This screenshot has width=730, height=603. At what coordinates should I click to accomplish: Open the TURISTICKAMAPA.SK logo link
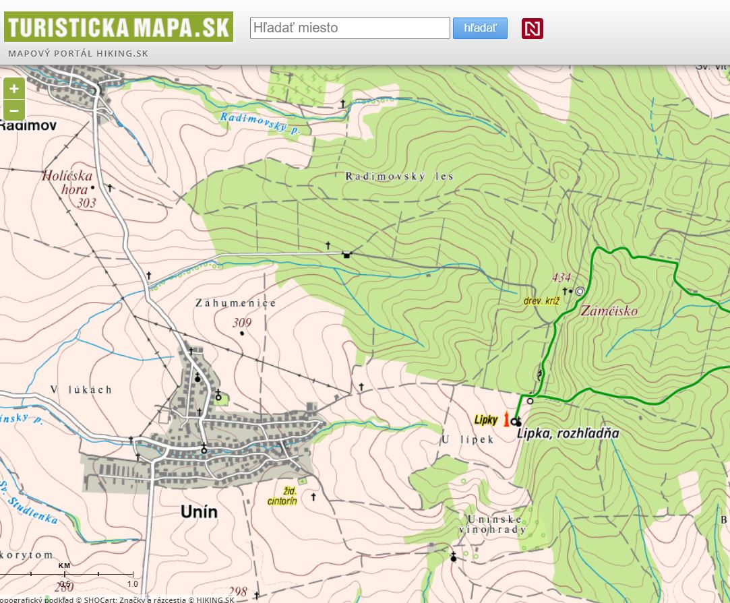pyautogui.click(x=119, y=27)
